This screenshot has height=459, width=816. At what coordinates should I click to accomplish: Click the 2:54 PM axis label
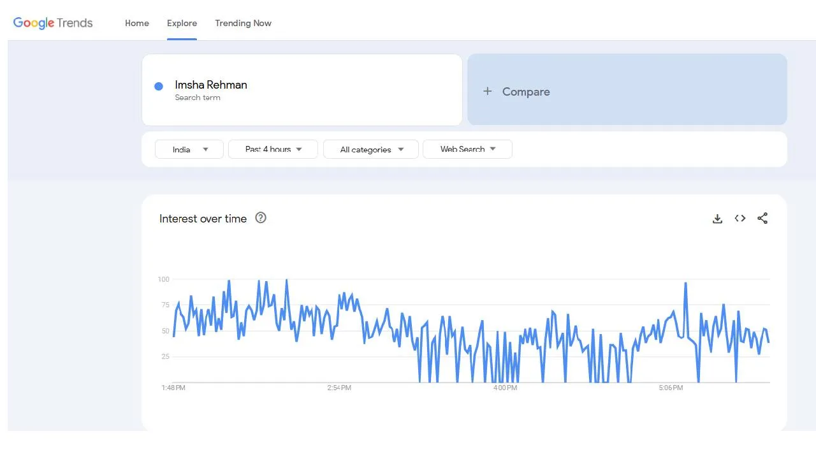[x=339, y=388]
